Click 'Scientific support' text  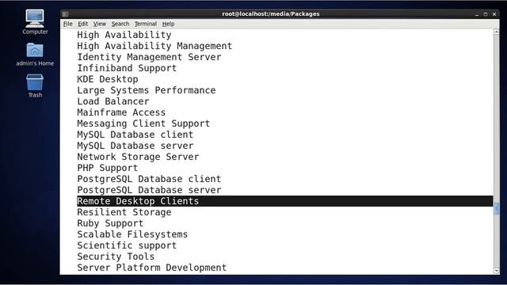127,245
